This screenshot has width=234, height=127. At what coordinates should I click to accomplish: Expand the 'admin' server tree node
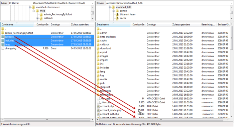113,11
